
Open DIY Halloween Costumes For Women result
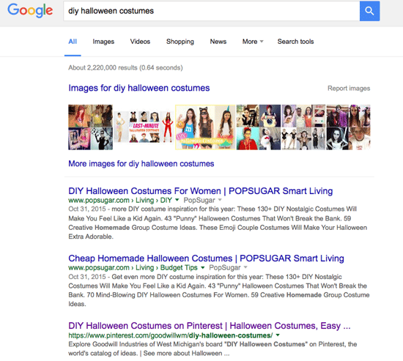pos(201,191)
